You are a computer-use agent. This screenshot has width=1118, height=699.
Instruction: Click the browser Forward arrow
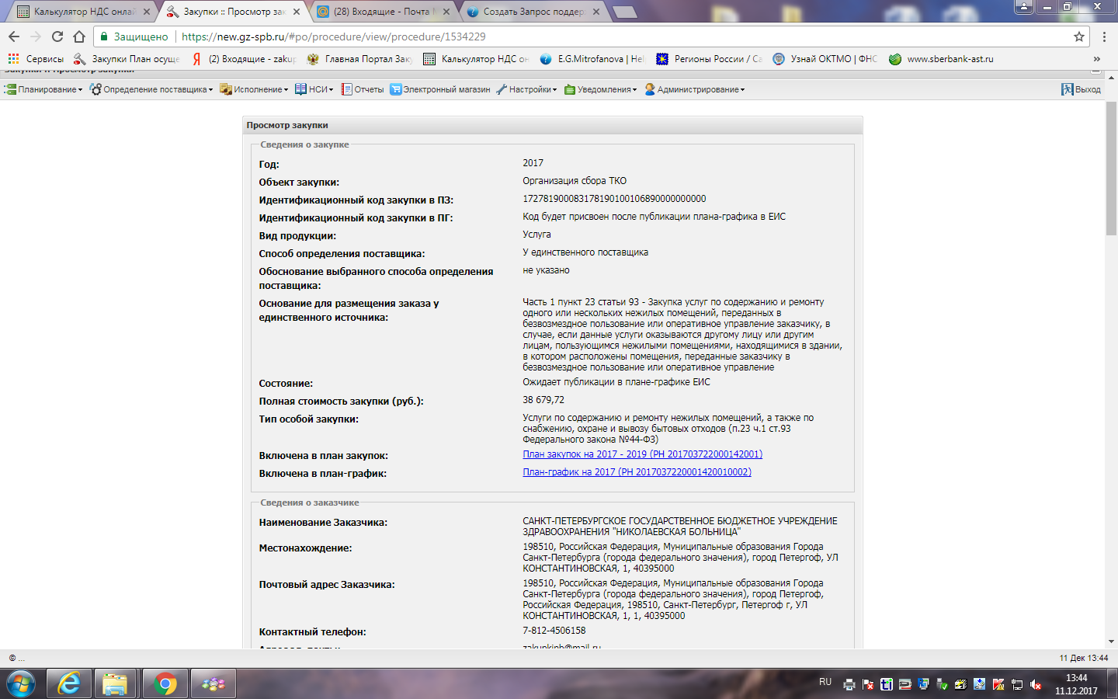[36, 37]
